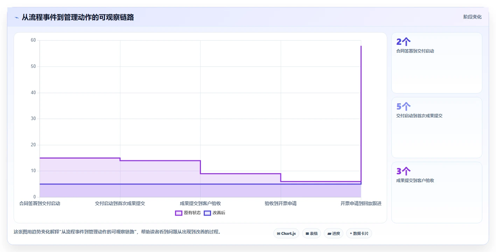Click the header icon beside the chart title
Image resolution: width=496 pixels, height=252 pixels.
[x=16, y=17]
